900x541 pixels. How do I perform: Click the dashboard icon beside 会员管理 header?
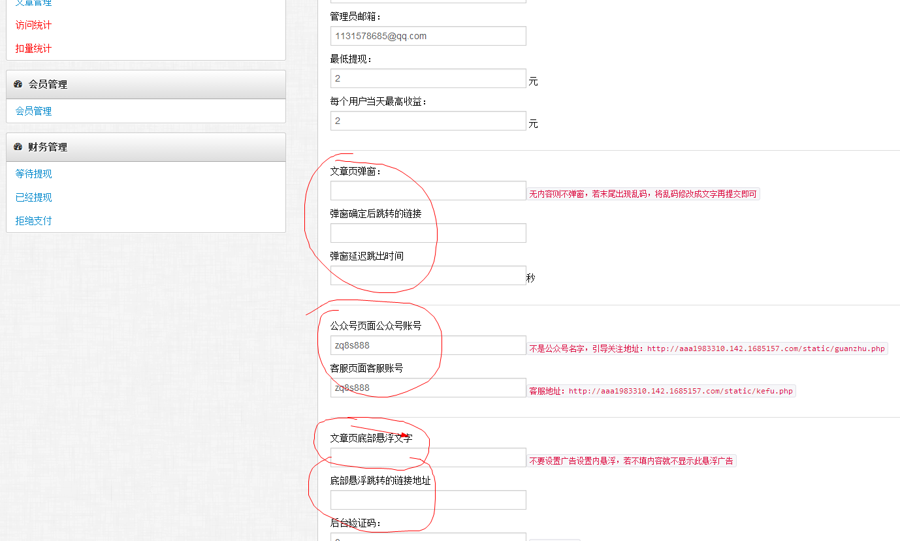click(18, 84)
